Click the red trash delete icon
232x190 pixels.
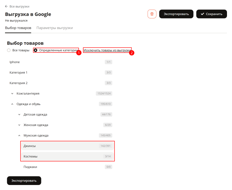[152, 14]
